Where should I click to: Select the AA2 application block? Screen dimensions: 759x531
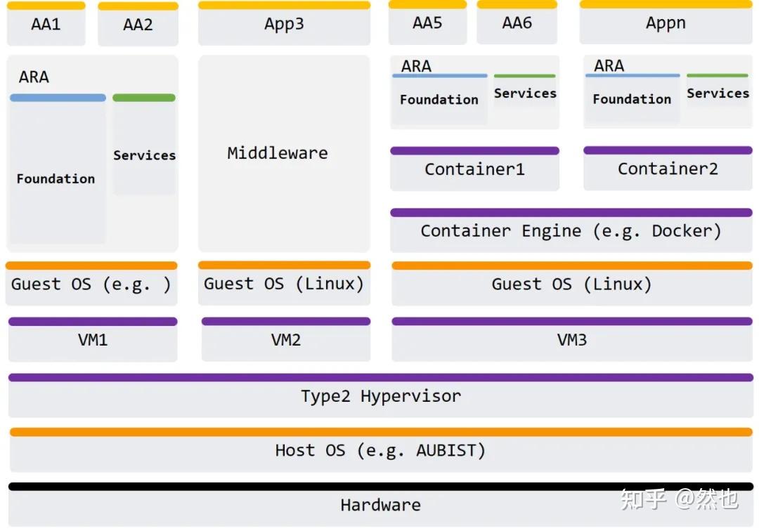pos(138,25)
